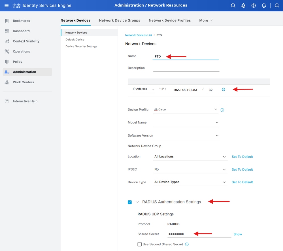The width and height of the screenshot is (283, 251).
Task: Open the Device Profile Cisco dropdown
Action: (186, 110)
